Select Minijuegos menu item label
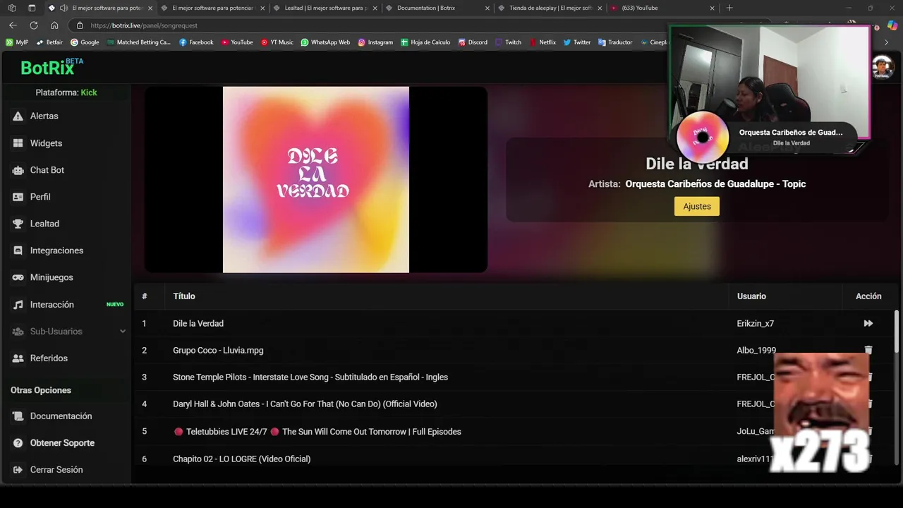 point(51,277)
